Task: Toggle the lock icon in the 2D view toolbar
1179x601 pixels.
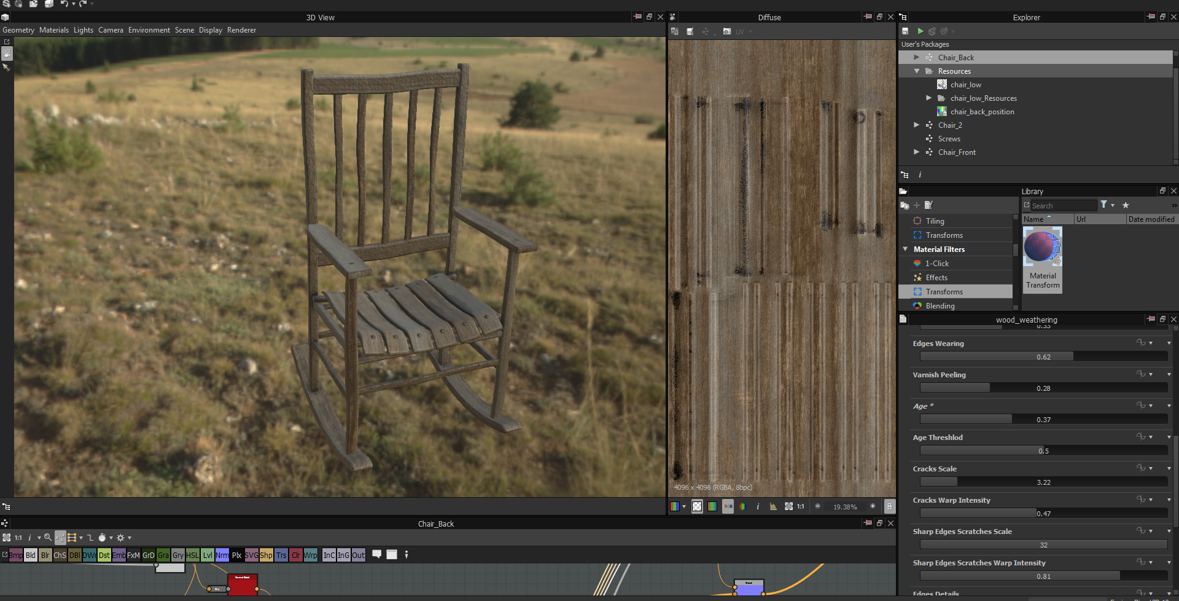Action: coord(889,506)
